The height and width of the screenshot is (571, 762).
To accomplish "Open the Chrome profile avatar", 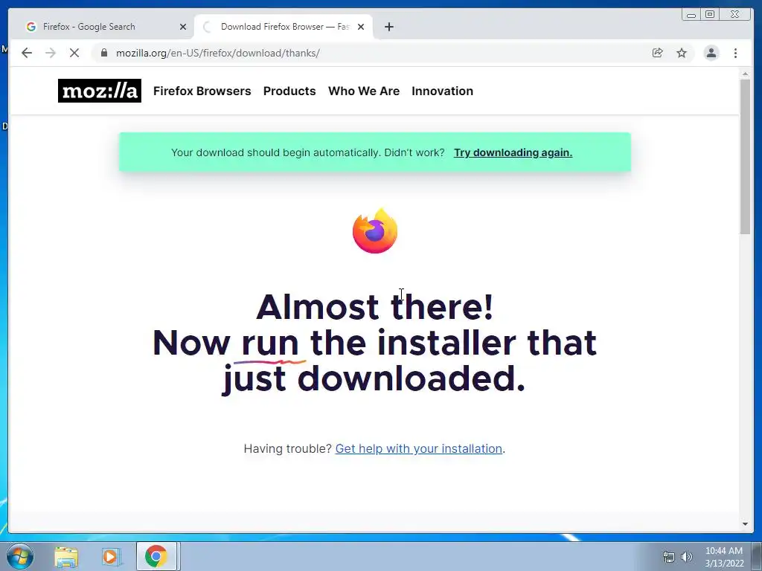I will click(x=711, y=53).
